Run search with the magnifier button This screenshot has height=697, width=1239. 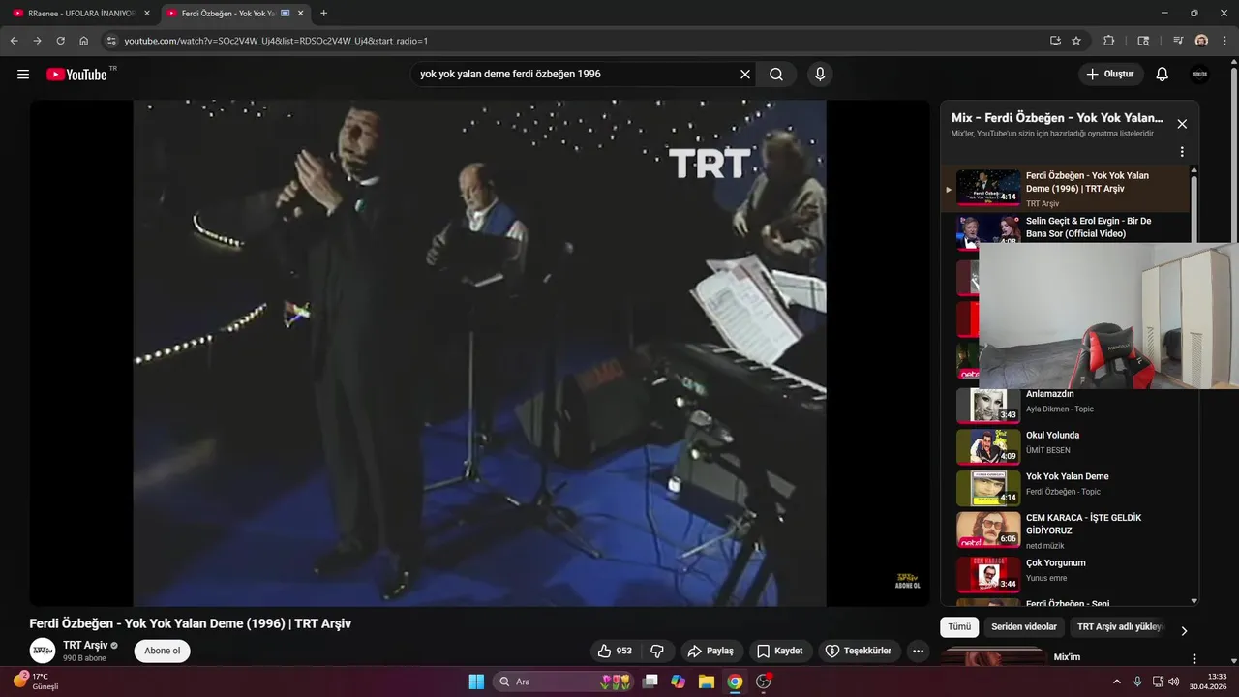click(776, 75)
